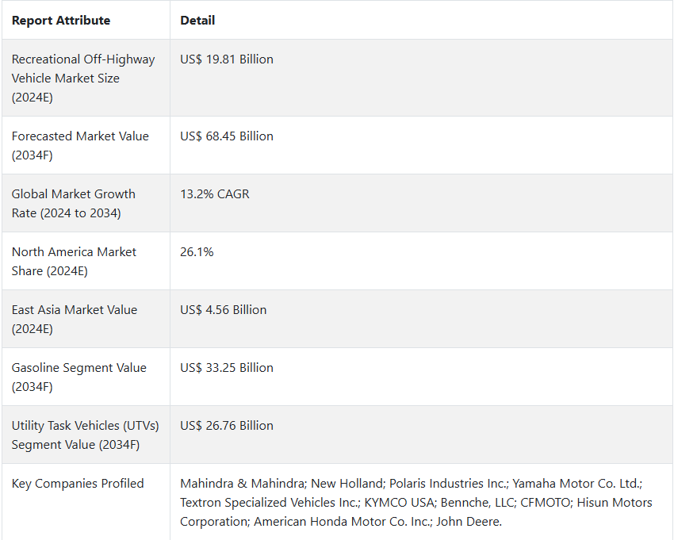
Task: Select the Gasoline Segment Value (2034F) cell
Action: 79,377
